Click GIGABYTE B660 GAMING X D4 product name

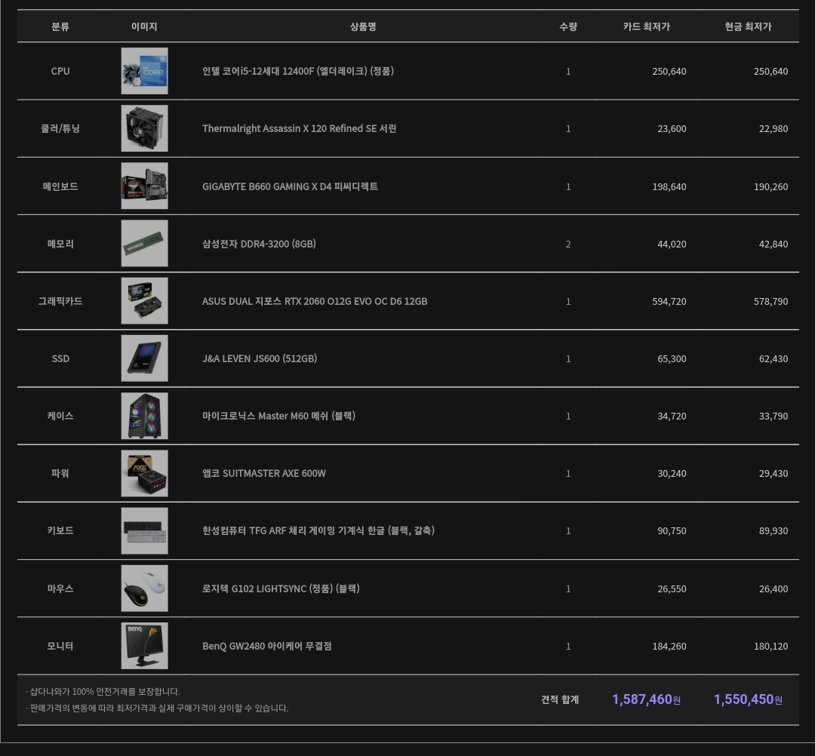point(290,186)
